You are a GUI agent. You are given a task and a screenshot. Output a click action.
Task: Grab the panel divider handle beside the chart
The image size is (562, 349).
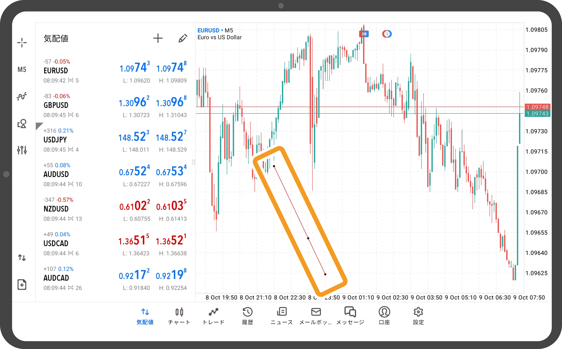coord(193,162)
